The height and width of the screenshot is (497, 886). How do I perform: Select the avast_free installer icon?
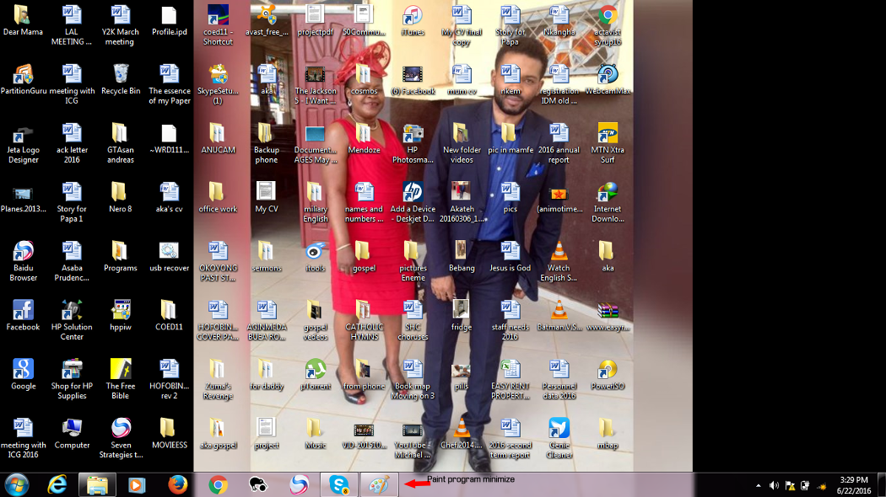267,20
